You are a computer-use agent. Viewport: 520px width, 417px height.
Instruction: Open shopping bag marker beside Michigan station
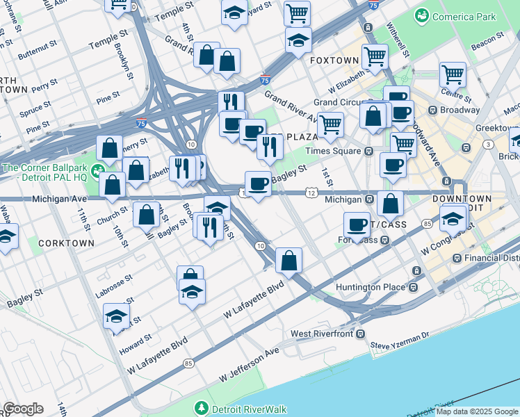[x=390, y=204]
